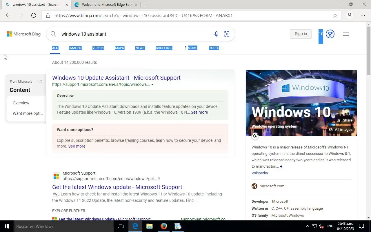
Task: Open Get the latest Windows update result
Action: (x=117, y=187)
